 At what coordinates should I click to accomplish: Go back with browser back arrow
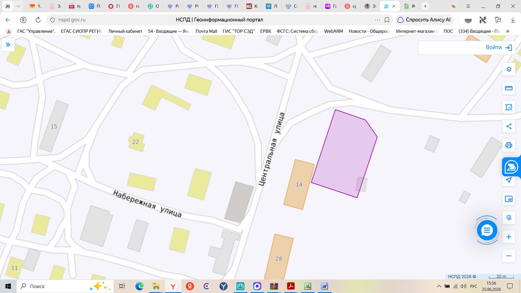tap(8, 20)
